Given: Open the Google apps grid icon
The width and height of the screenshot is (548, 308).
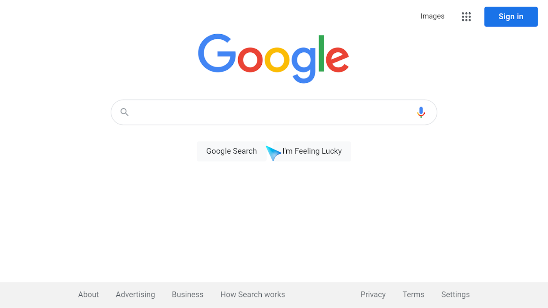Looking at the screenshot, I should [x=466, y=17].
